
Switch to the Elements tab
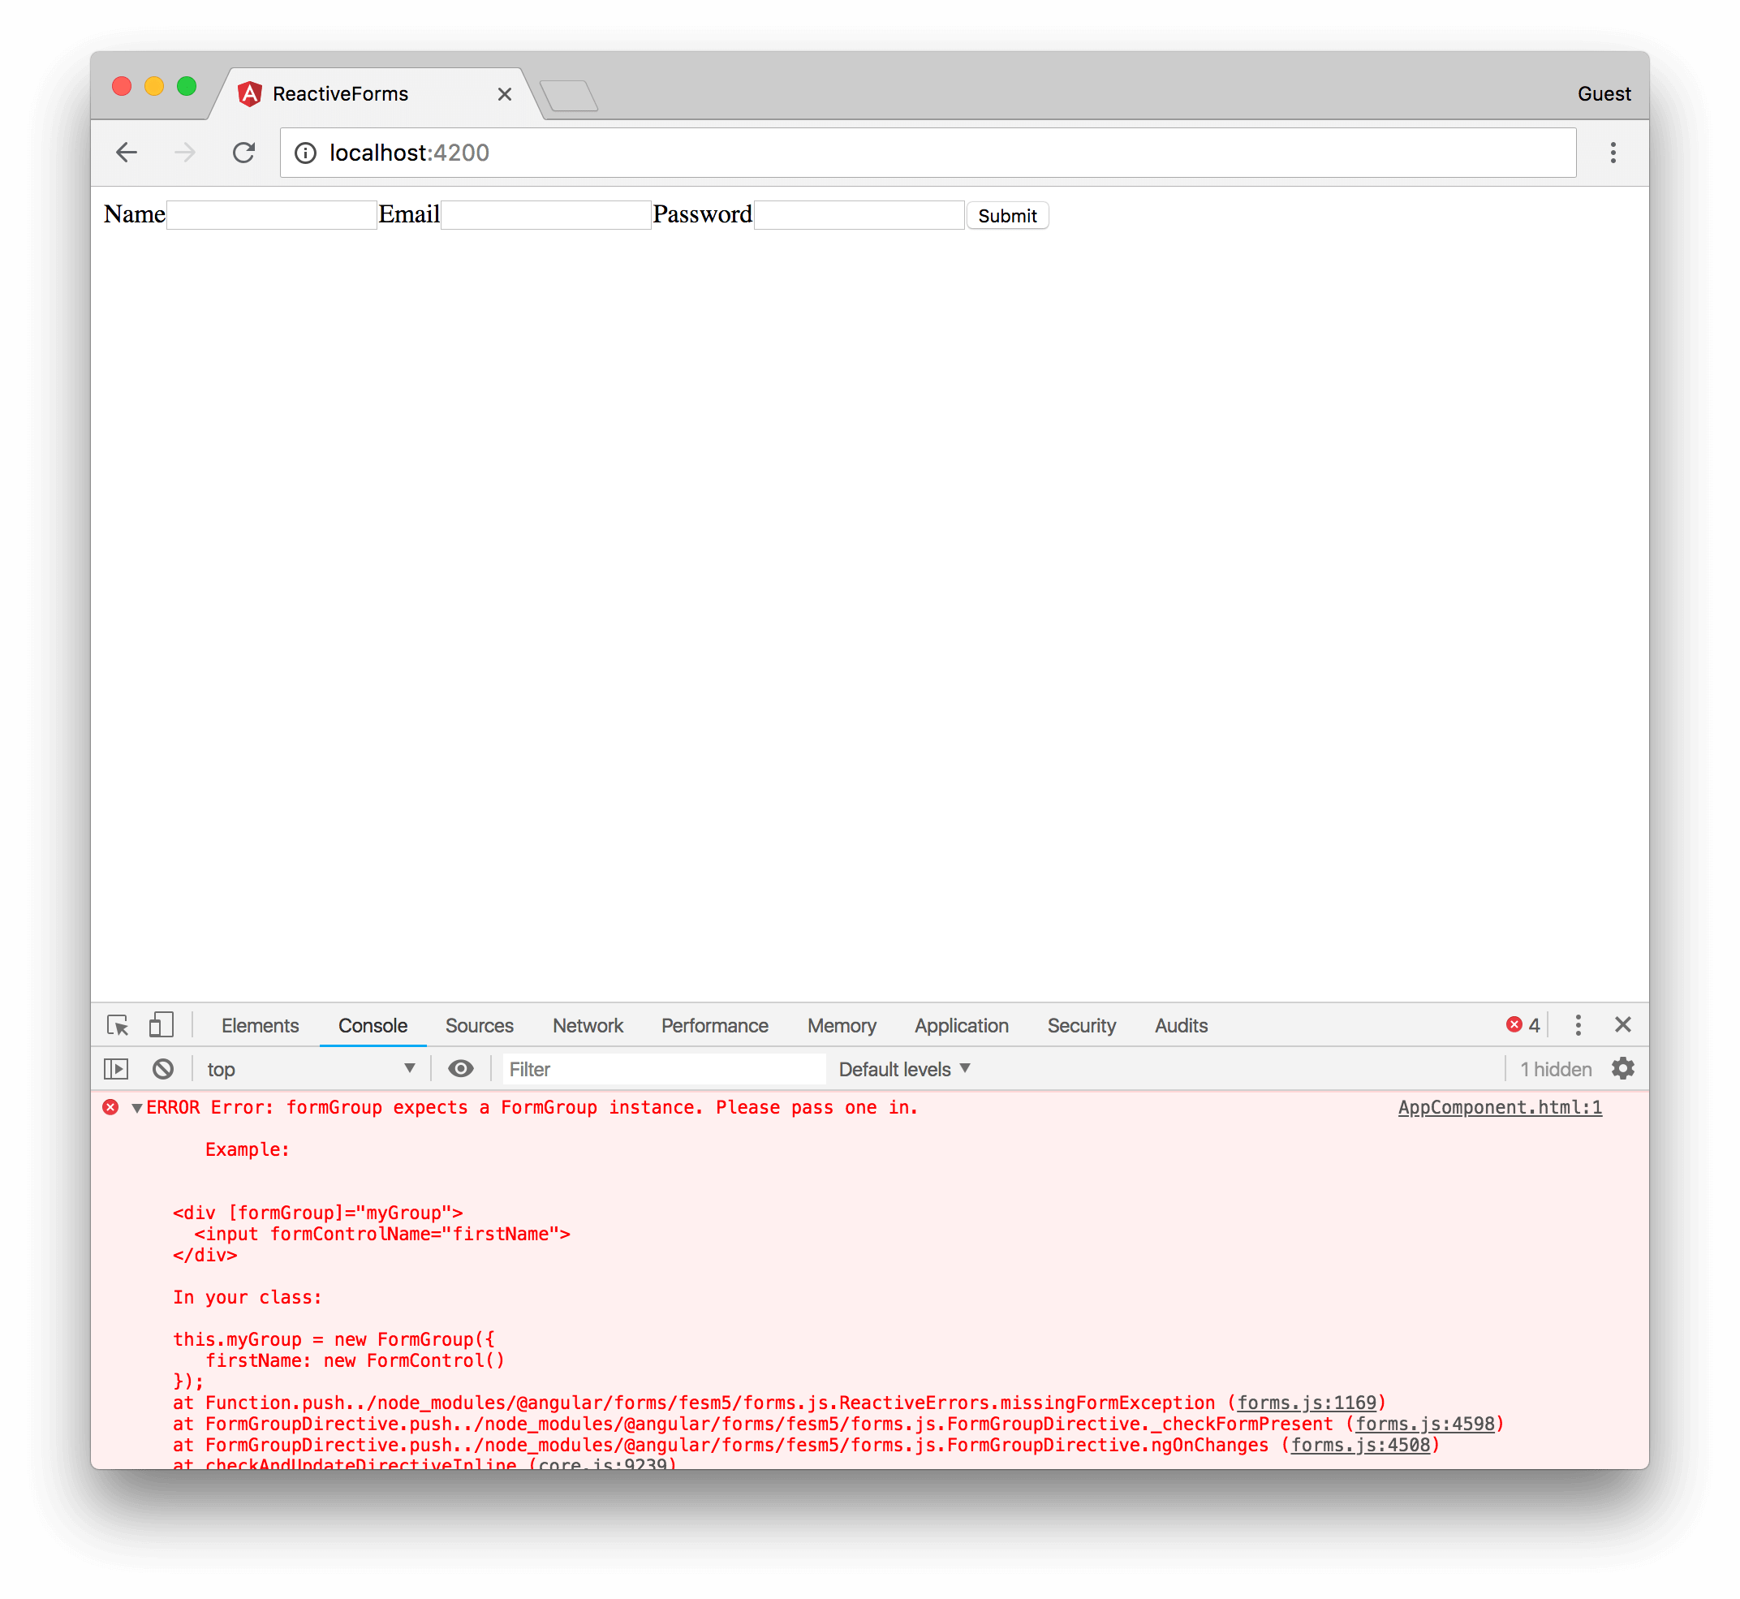coord(260,1025)
